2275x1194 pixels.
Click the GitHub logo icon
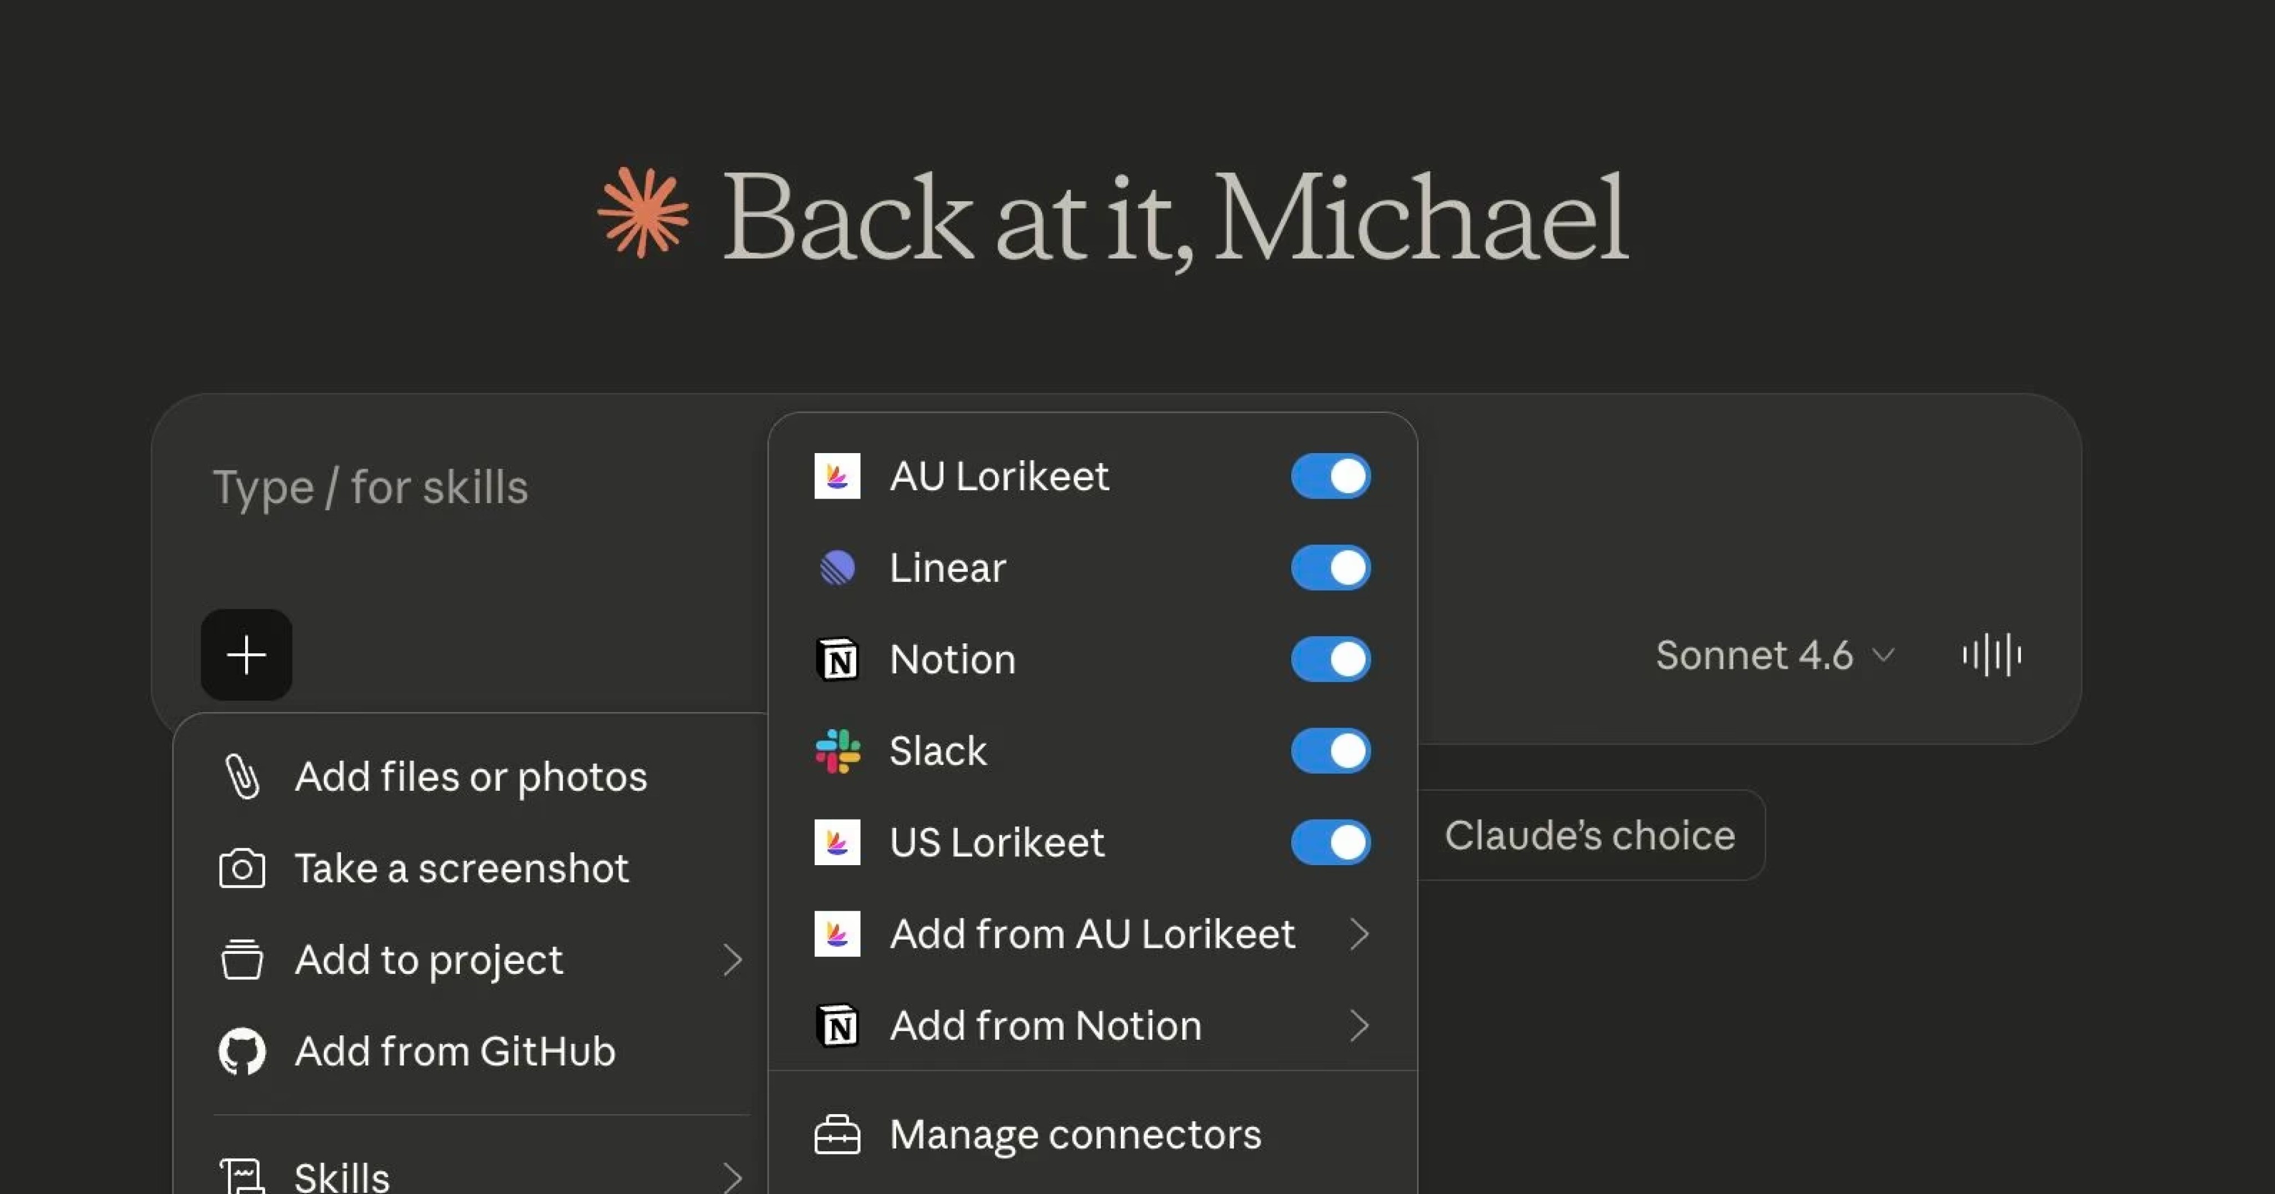point(241,1051)
